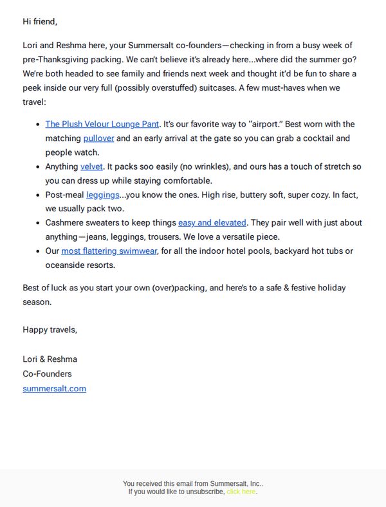Click the Co-Founders title line
Screen dimensions: 386x507
(x=47, y=374)
